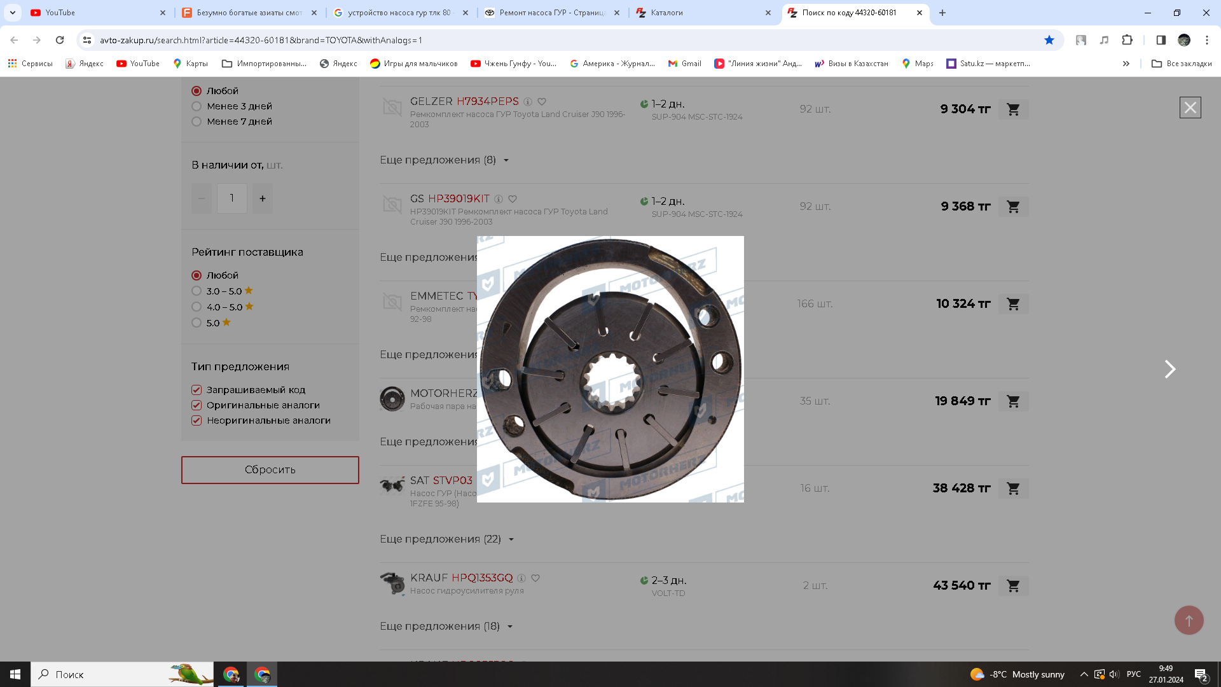Open info icon for GS HP39019KIT
The image size is (1221, 687).
coord(499,199)
